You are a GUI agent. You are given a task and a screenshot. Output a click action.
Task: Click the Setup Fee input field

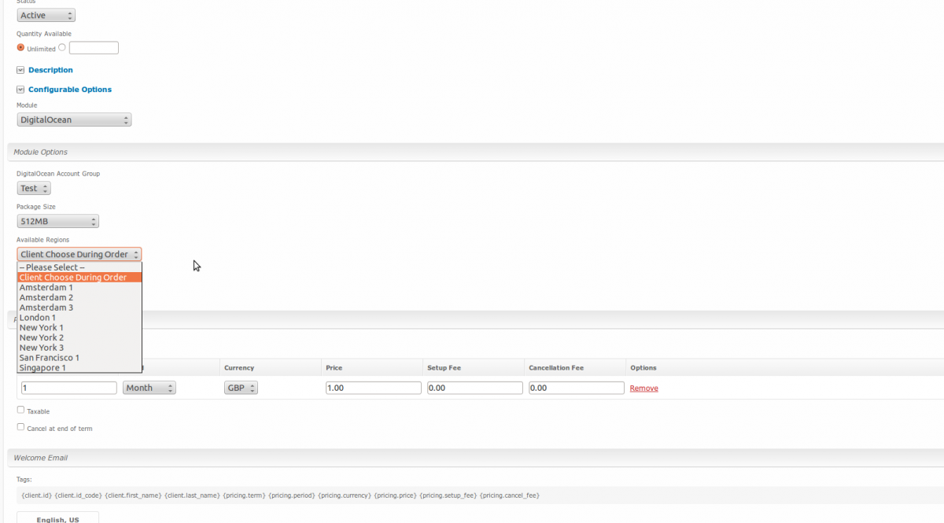tap(475, 388)
